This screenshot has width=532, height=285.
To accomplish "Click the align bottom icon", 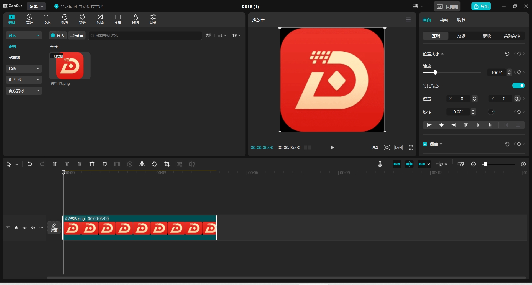I will (x=490, y=125).
